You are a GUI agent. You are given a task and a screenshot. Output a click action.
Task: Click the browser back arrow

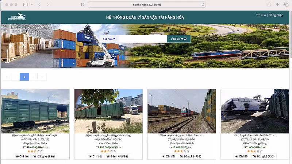point(39,4)
